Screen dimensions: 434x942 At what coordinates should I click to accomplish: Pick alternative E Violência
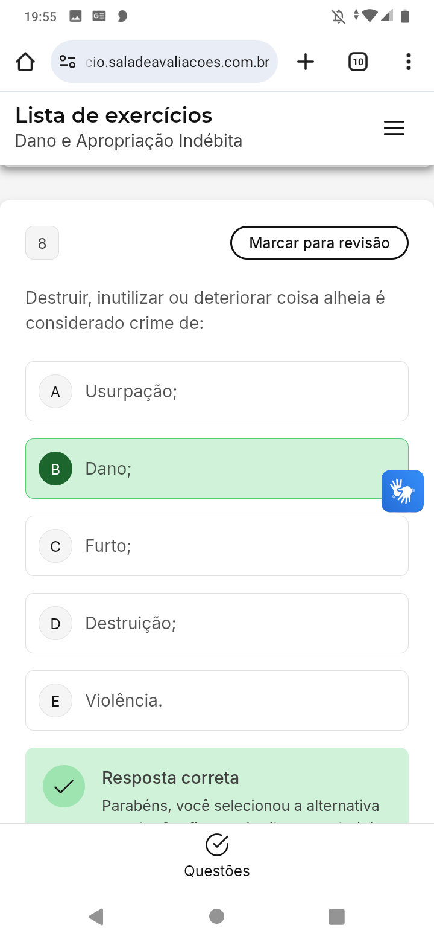[x=217, y=700]
